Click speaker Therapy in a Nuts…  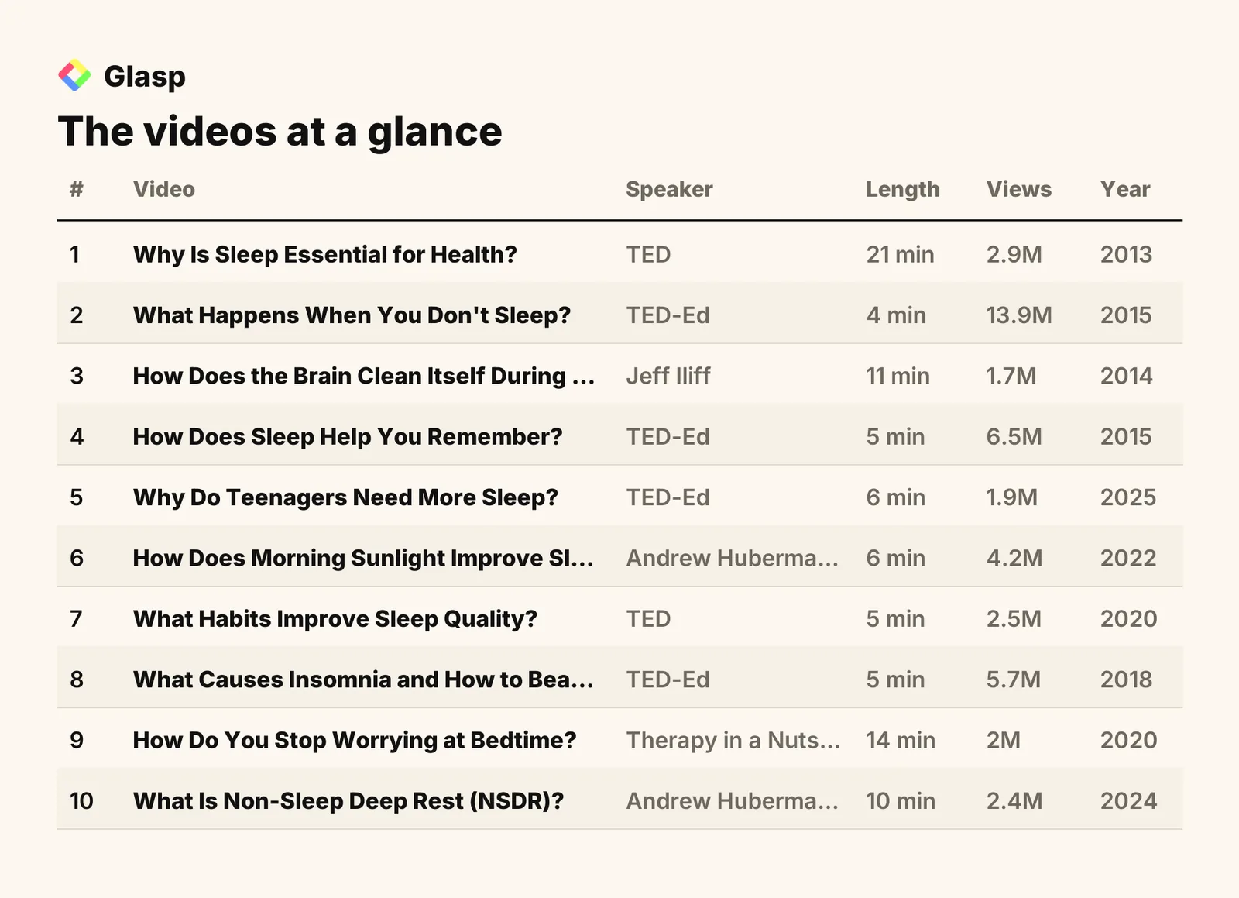[733, 741]
